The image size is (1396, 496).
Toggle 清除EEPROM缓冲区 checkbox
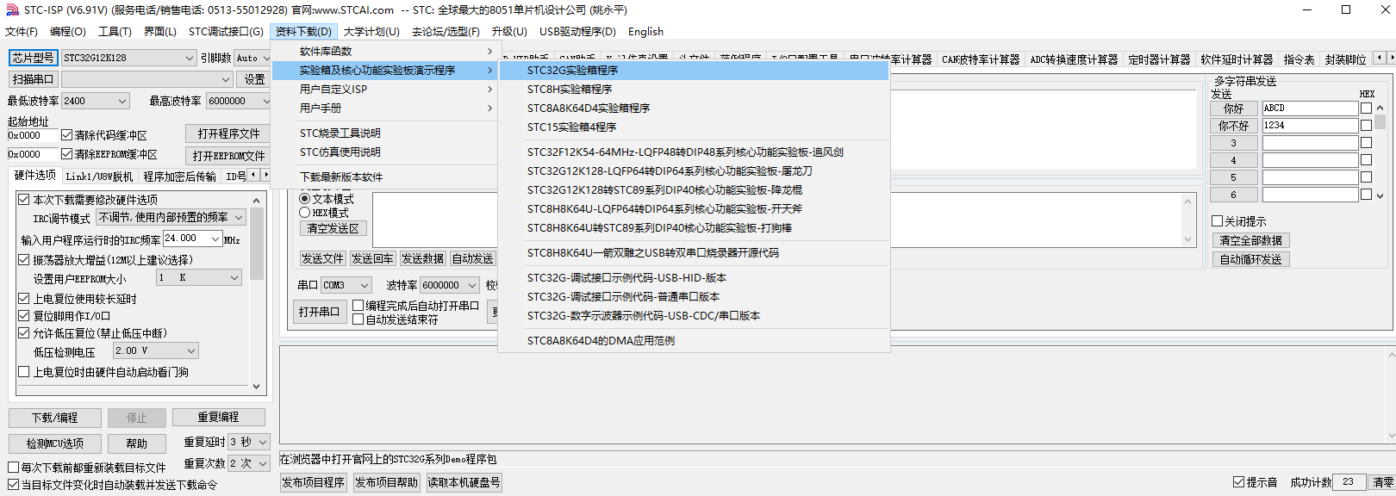coord(67,154)
